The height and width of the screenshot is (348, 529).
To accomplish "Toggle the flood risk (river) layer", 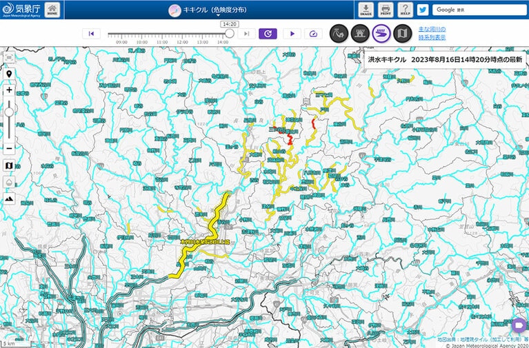I will point(381,33).
